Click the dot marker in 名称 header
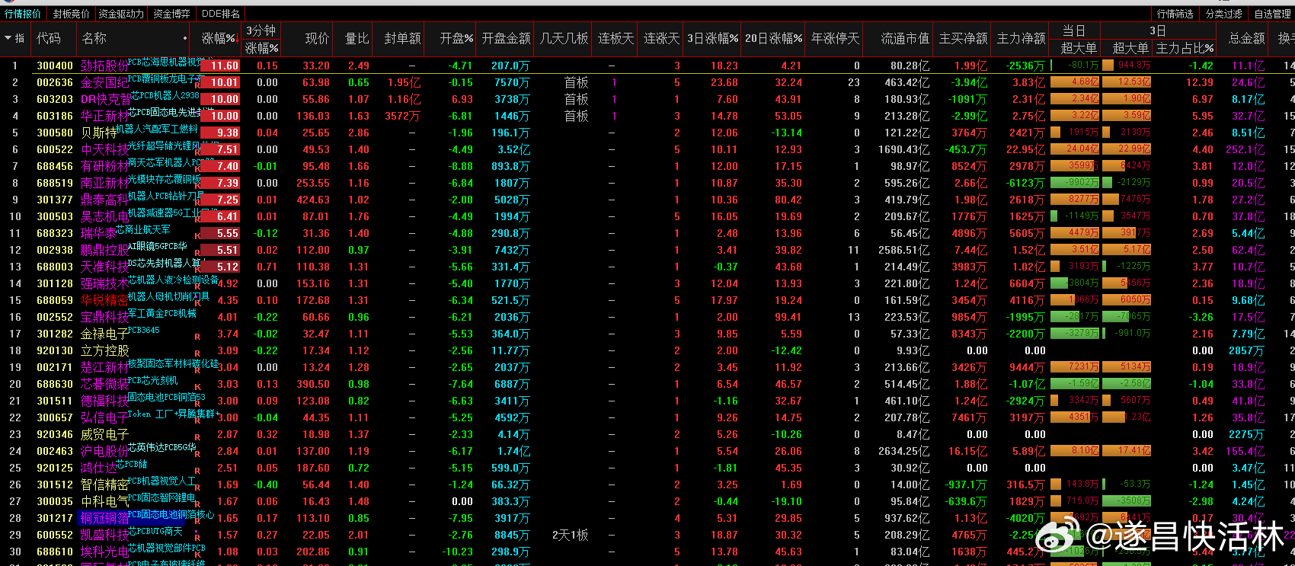1295x566 pixels. pyautogui.click(x=185, y=38)
